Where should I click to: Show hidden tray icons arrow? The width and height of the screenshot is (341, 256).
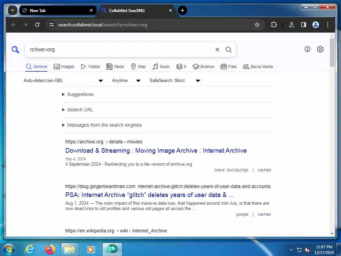coord(291,250)
